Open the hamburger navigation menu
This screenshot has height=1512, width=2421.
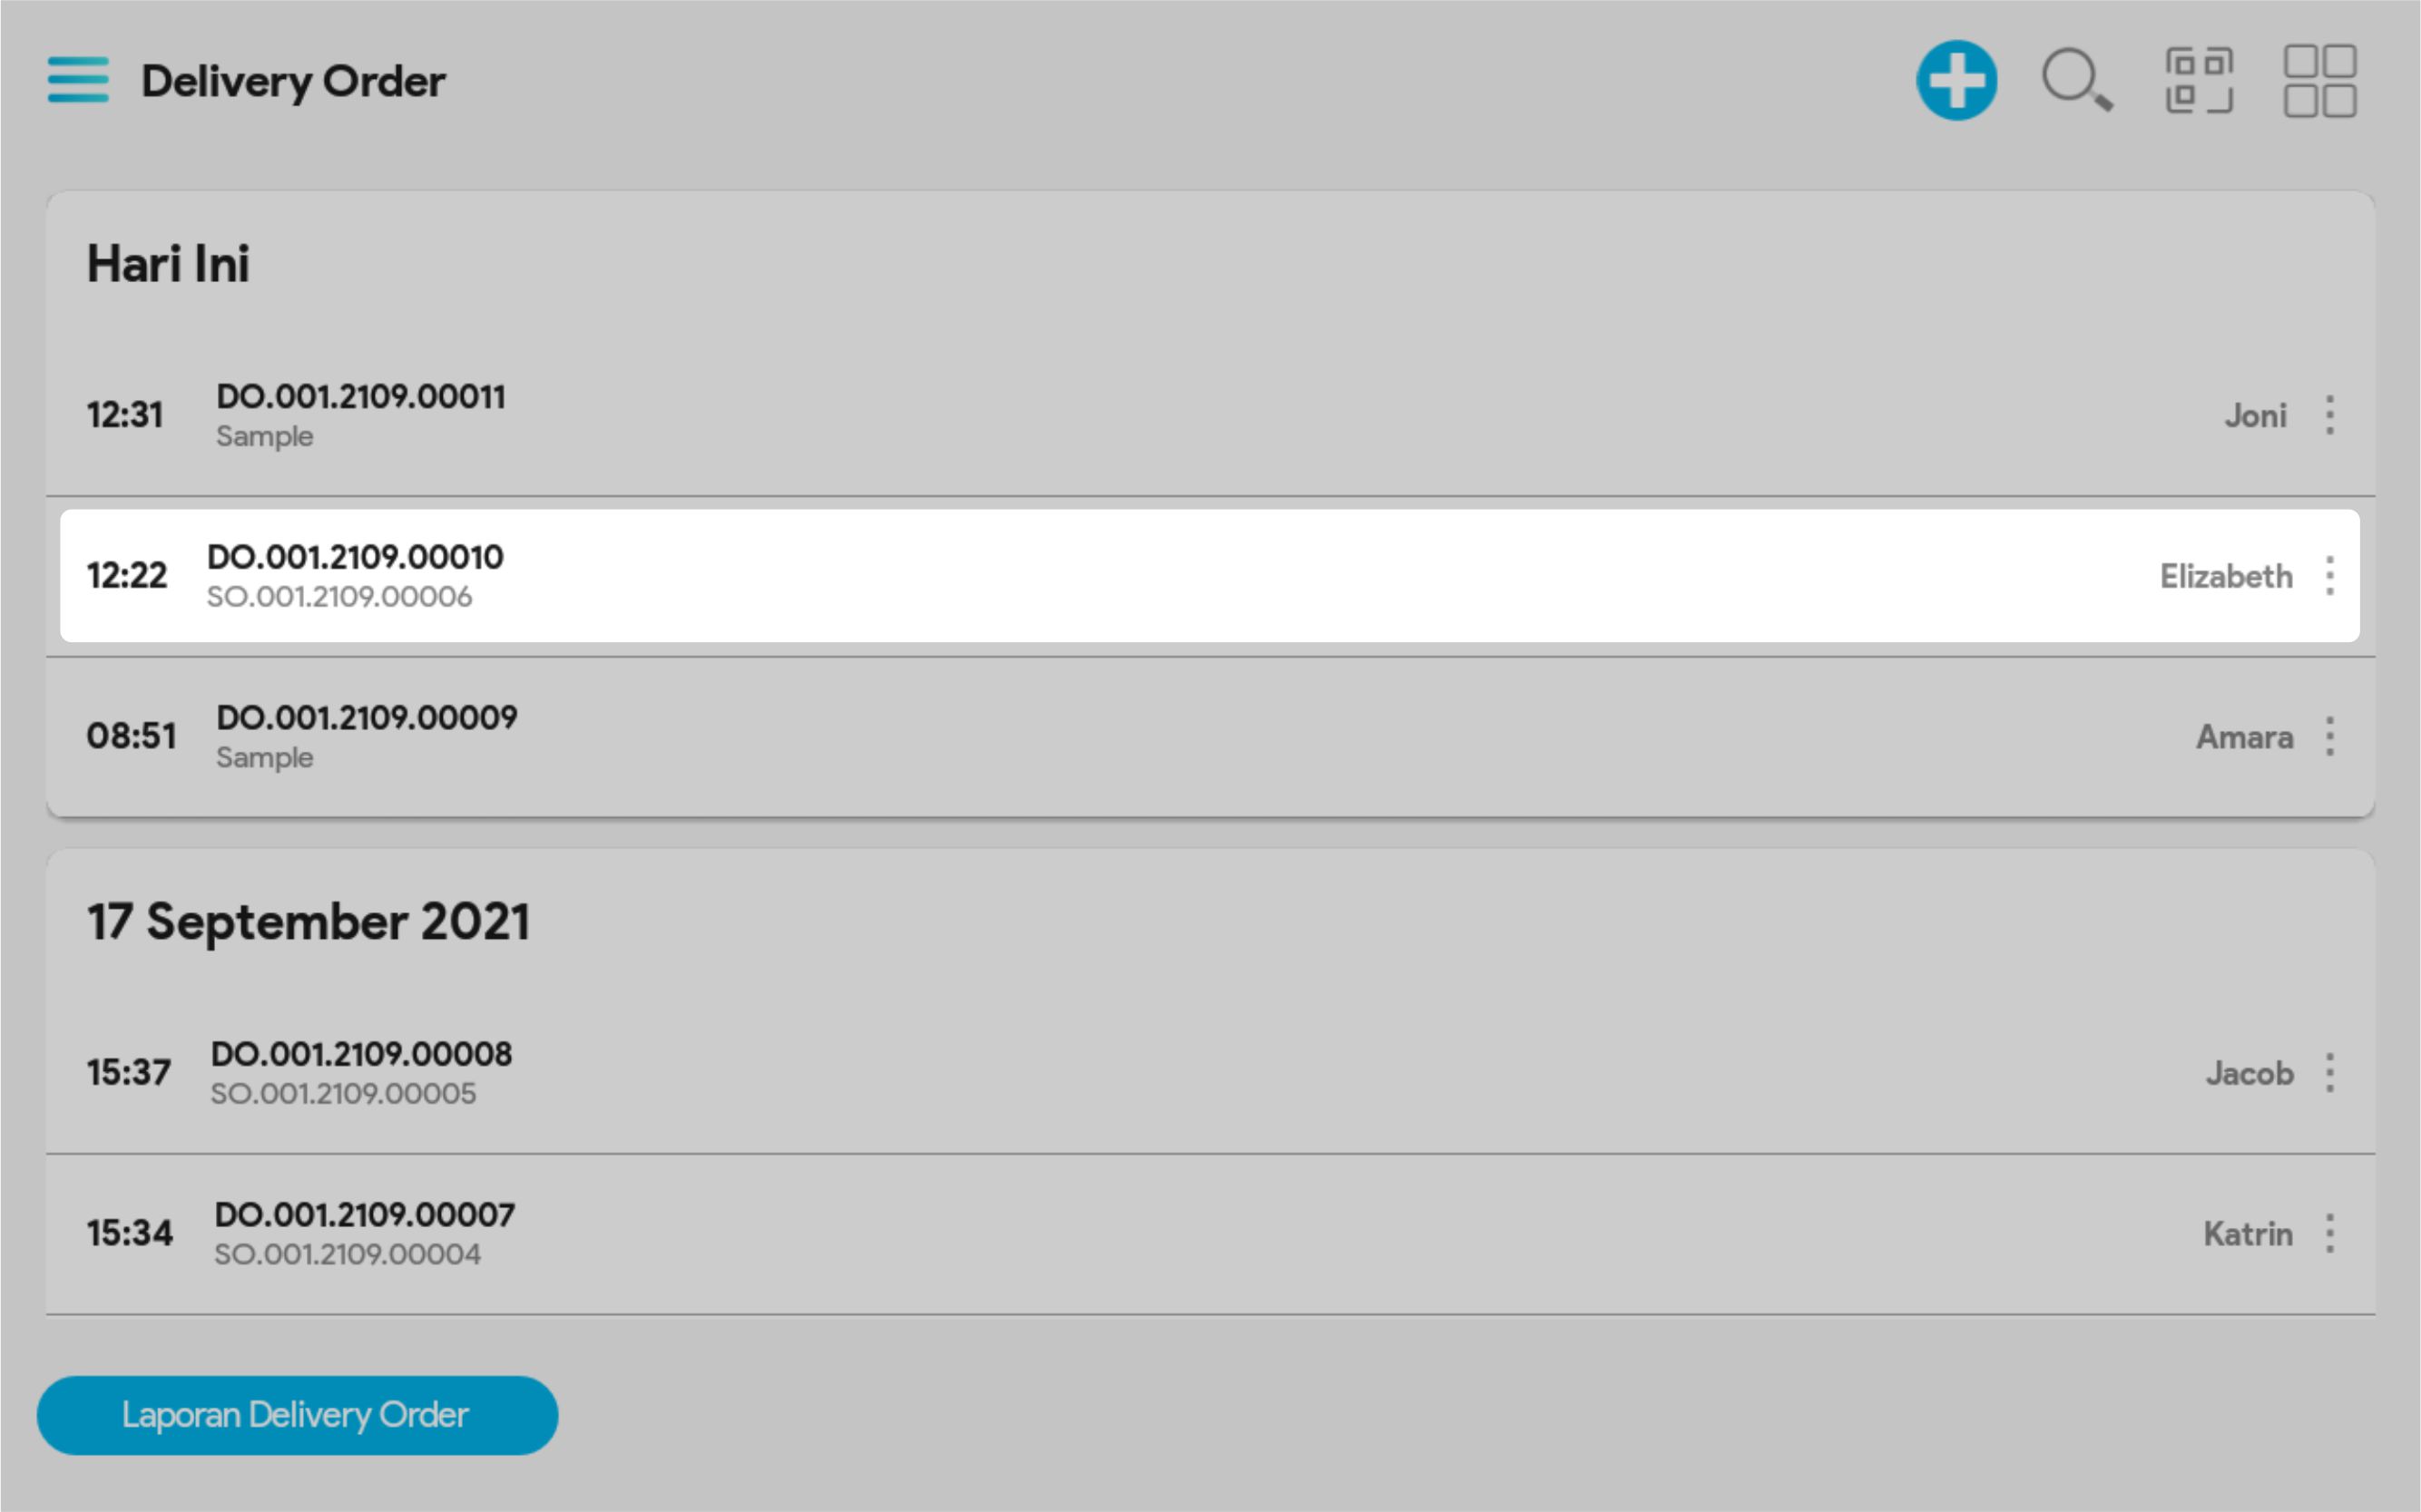click(78, 80)
